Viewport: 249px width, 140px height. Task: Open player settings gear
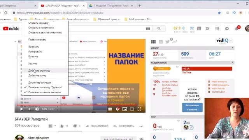coord(117,109)
